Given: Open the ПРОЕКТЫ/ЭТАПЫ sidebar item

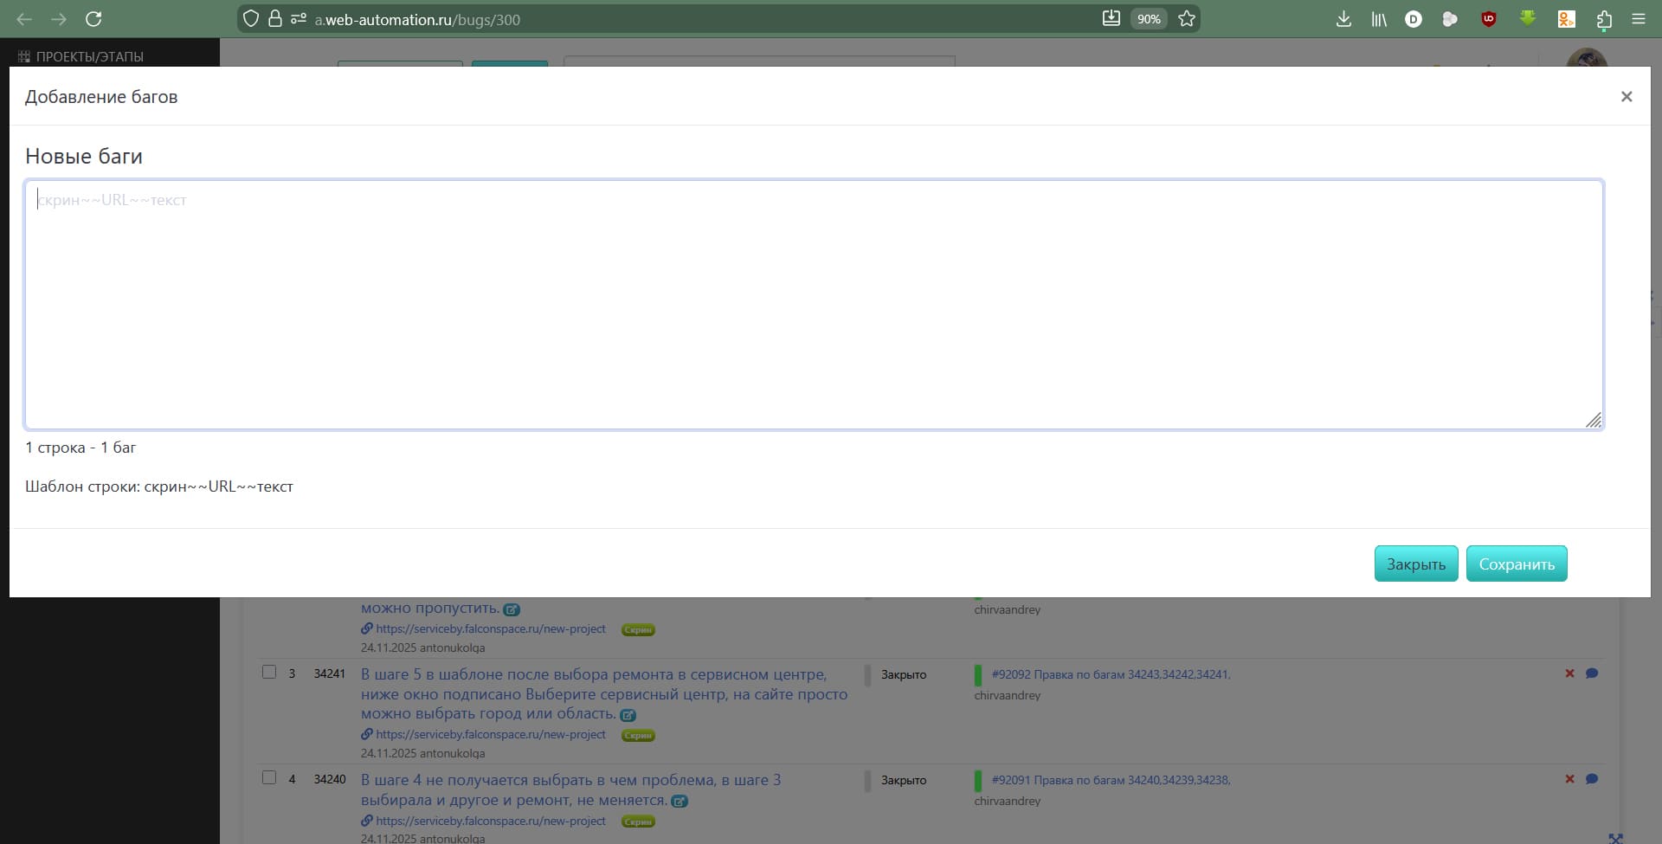Looking at the screenshot, I should coord(89,56).
